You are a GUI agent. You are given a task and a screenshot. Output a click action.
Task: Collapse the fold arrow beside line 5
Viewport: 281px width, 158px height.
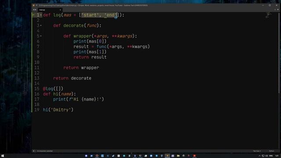click(41, 36)
